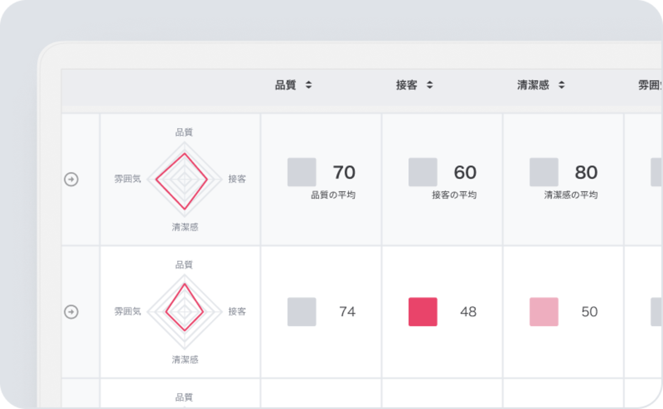
Task: Click the 品質 column header label
Action: (x=286, y=85)
